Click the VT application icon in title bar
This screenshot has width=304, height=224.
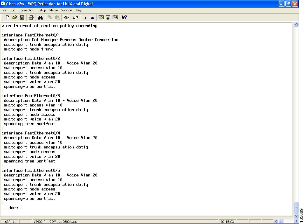pos(3,3)
